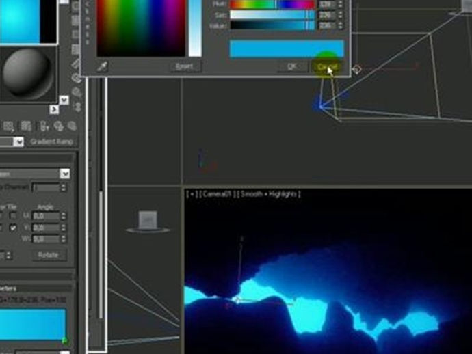The height and width of the screenshot is (354, 472).
Task: Toggle the Background icon in Material Editor sidebar
Action: pyautogui.click(x=76, y=21)
